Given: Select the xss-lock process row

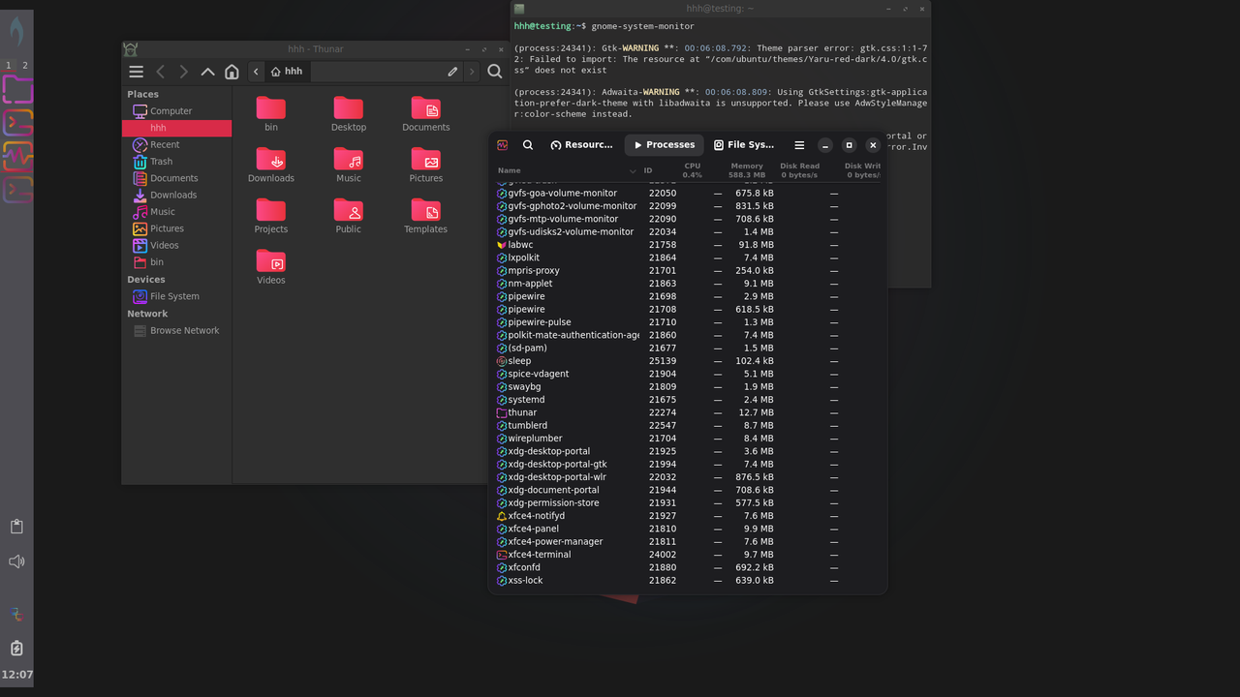Looking at the screenshot, I should point(688,581).
